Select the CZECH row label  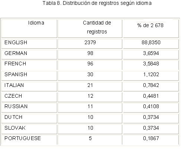pyautogui.click(x=13, y=96)
